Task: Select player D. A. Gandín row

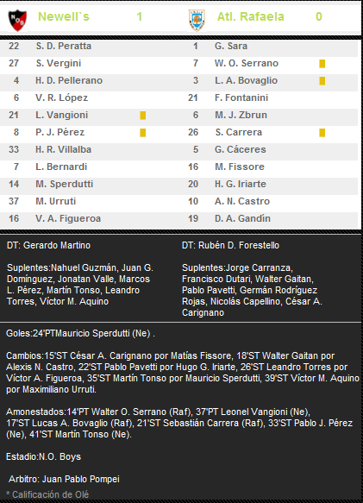Action: (269, 218)
